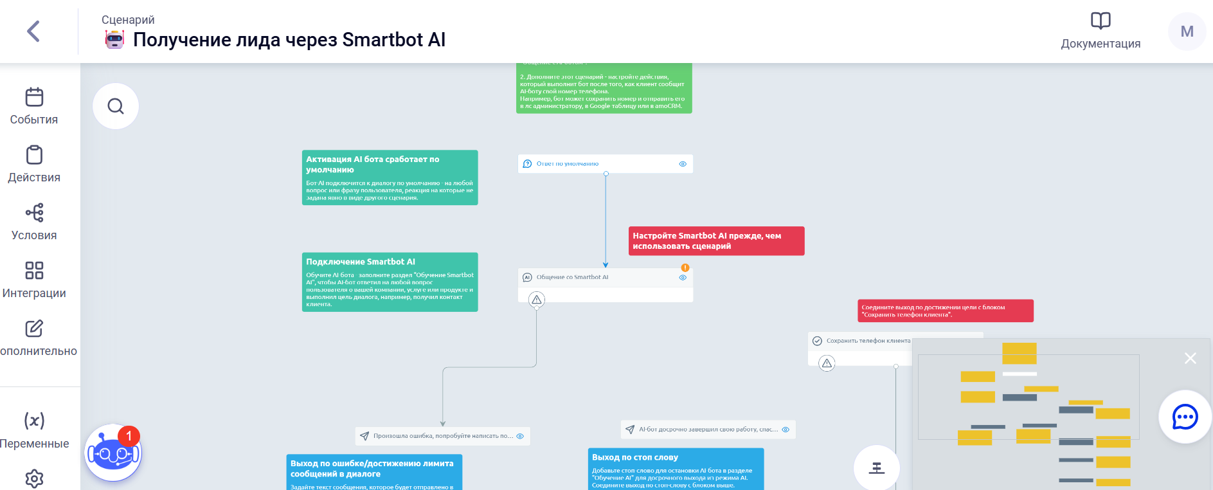
Task: Open the Переменные (x) section
Action: pyautogui.click(x=34, y=430)
